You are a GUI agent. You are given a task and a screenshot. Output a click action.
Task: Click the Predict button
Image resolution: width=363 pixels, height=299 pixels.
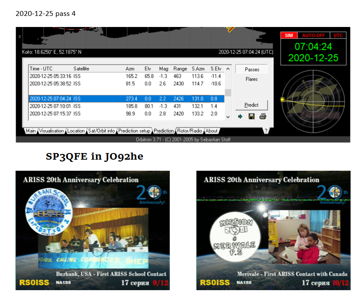pos(251,105)
